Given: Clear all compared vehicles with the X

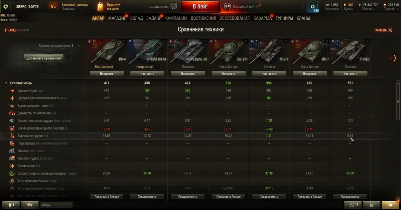Looking at the screenshot, I should tap(79, 45).
